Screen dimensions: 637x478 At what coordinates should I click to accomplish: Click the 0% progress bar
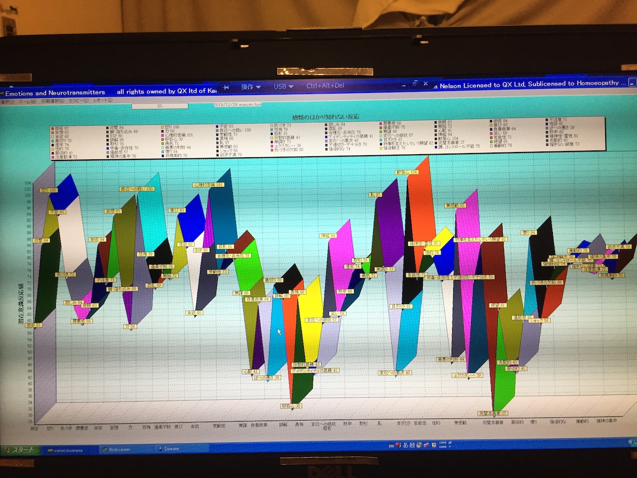[160, 106]
